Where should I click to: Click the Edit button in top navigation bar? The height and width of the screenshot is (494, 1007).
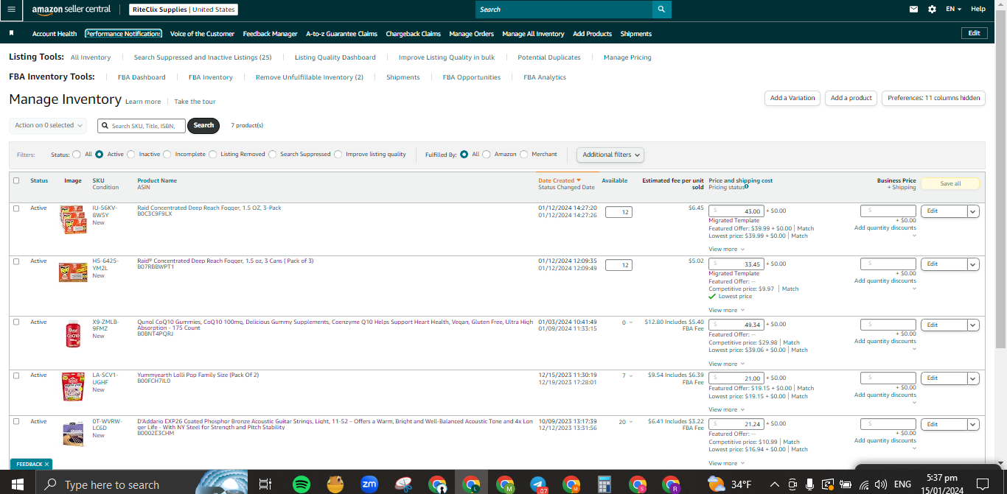974,33
